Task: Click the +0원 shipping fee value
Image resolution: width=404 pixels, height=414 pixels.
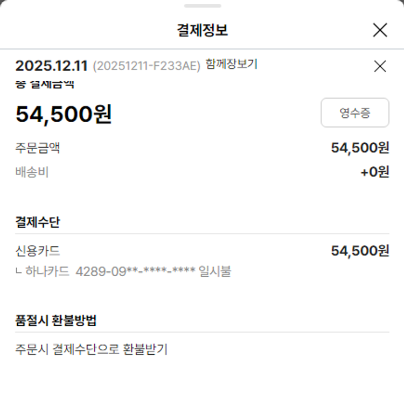Action: pyautogui.click(x=374, y=172)
